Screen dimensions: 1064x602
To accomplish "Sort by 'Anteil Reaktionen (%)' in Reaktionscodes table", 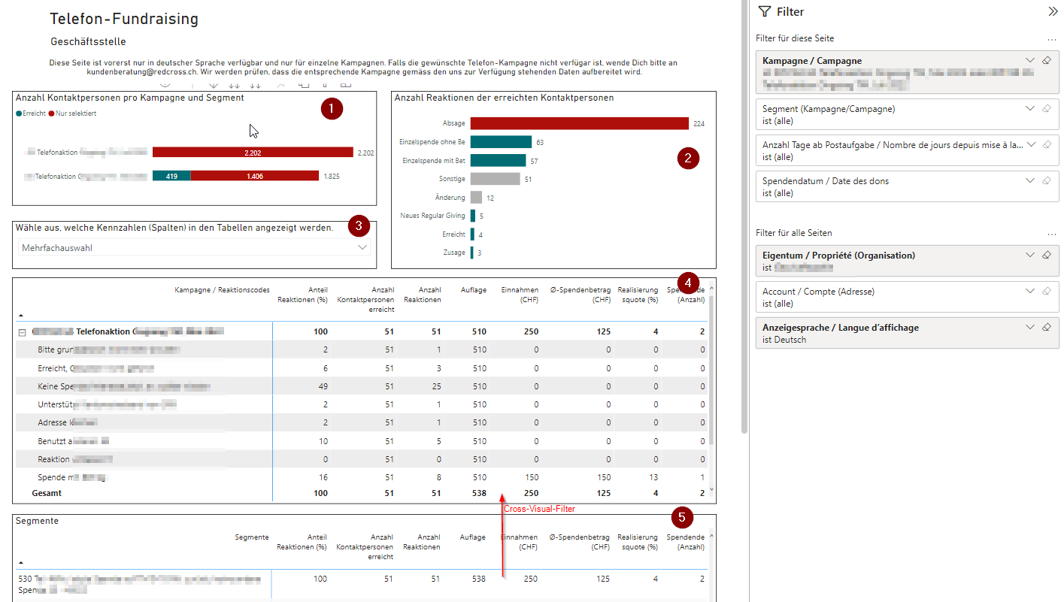I will [302, 295].
